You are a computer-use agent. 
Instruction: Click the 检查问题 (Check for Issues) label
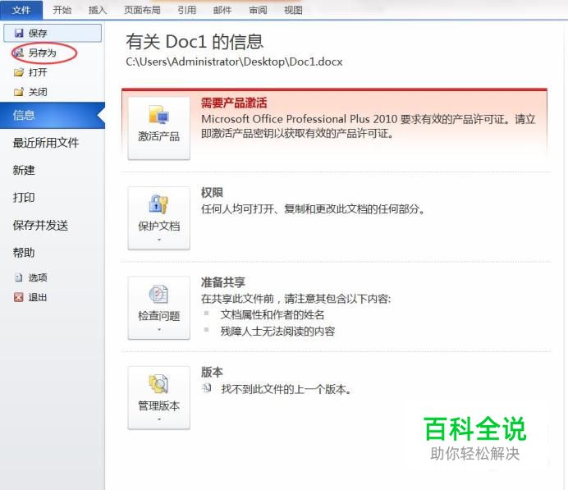pyautogui.click(x=158, y=316)
